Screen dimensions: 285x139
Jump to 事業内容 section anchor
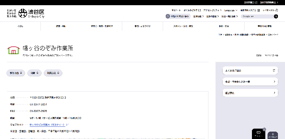pos(16,73)
